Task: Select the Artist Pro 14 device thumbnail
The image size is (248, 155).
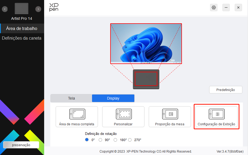Action: pos(21,9)
